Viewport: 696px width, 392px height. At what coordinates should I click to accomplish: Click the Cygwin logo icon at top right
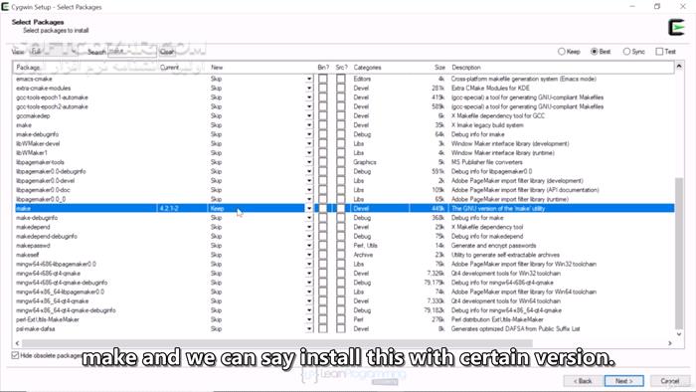[x=676, y=28]
